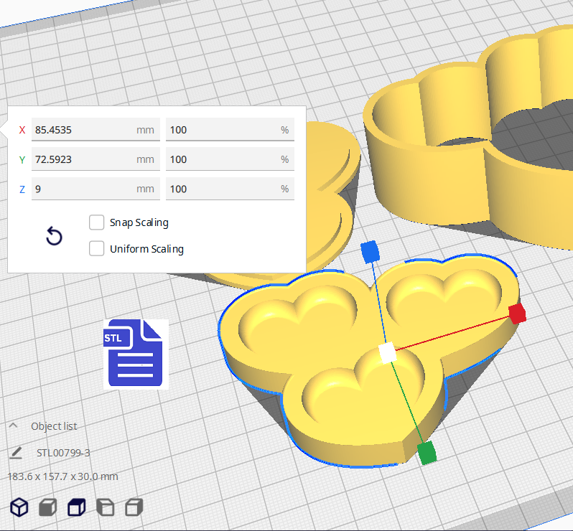Click the white center scale handle
This screenshot has width=573, height=531.
(387, 353)
